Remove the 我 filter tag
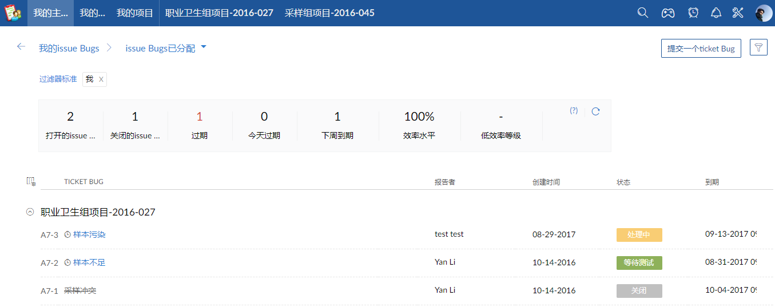This screenshot has width=775, height=307. pyautogui.click(x=101, y=79)
